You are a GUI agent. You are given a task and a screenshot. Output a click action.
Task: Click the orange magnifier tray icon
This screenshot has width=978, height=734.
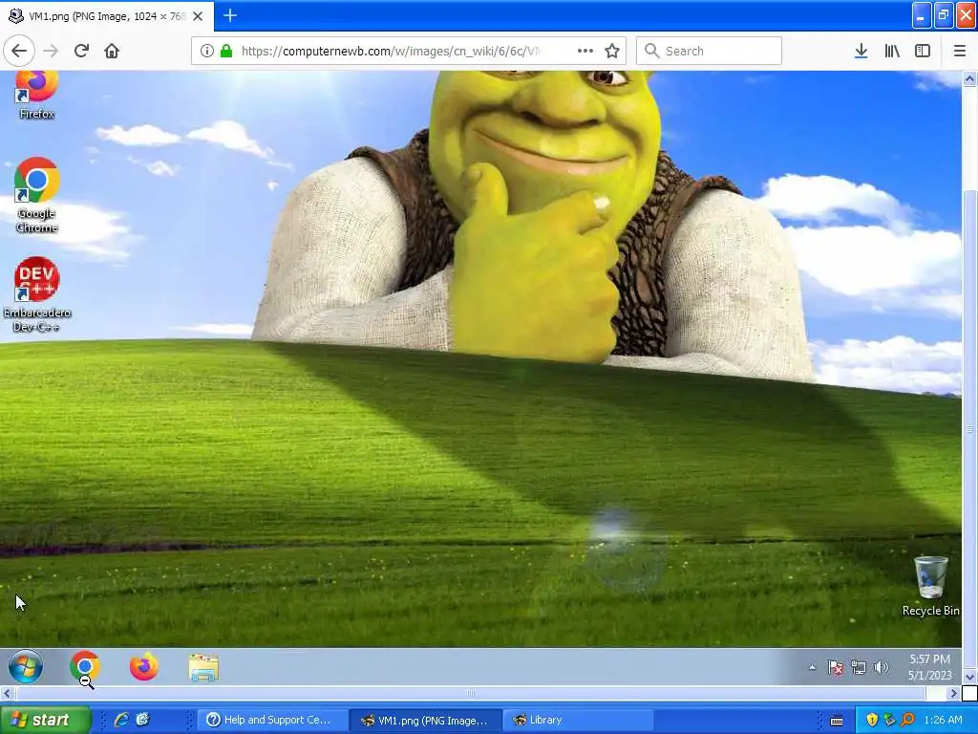[907, 720]
